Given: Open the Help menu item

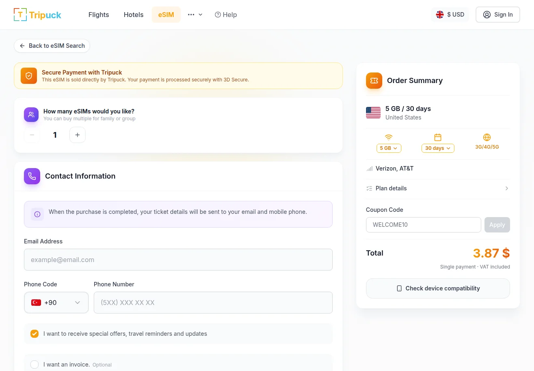Looking at the screenshot, I should [x=226, y=15].
